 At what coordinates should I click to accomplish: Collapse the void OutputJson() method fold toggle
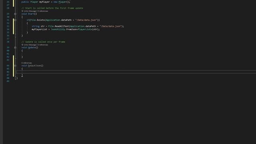[x=15, y=66]
